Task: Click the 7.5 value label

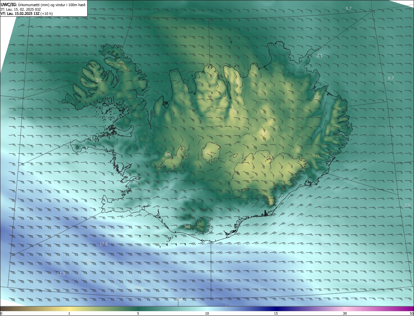Action: pos(408,205)
